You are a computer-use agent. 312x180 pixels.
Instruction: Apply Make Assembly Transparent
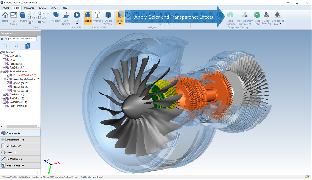click(x=245, y=18)
